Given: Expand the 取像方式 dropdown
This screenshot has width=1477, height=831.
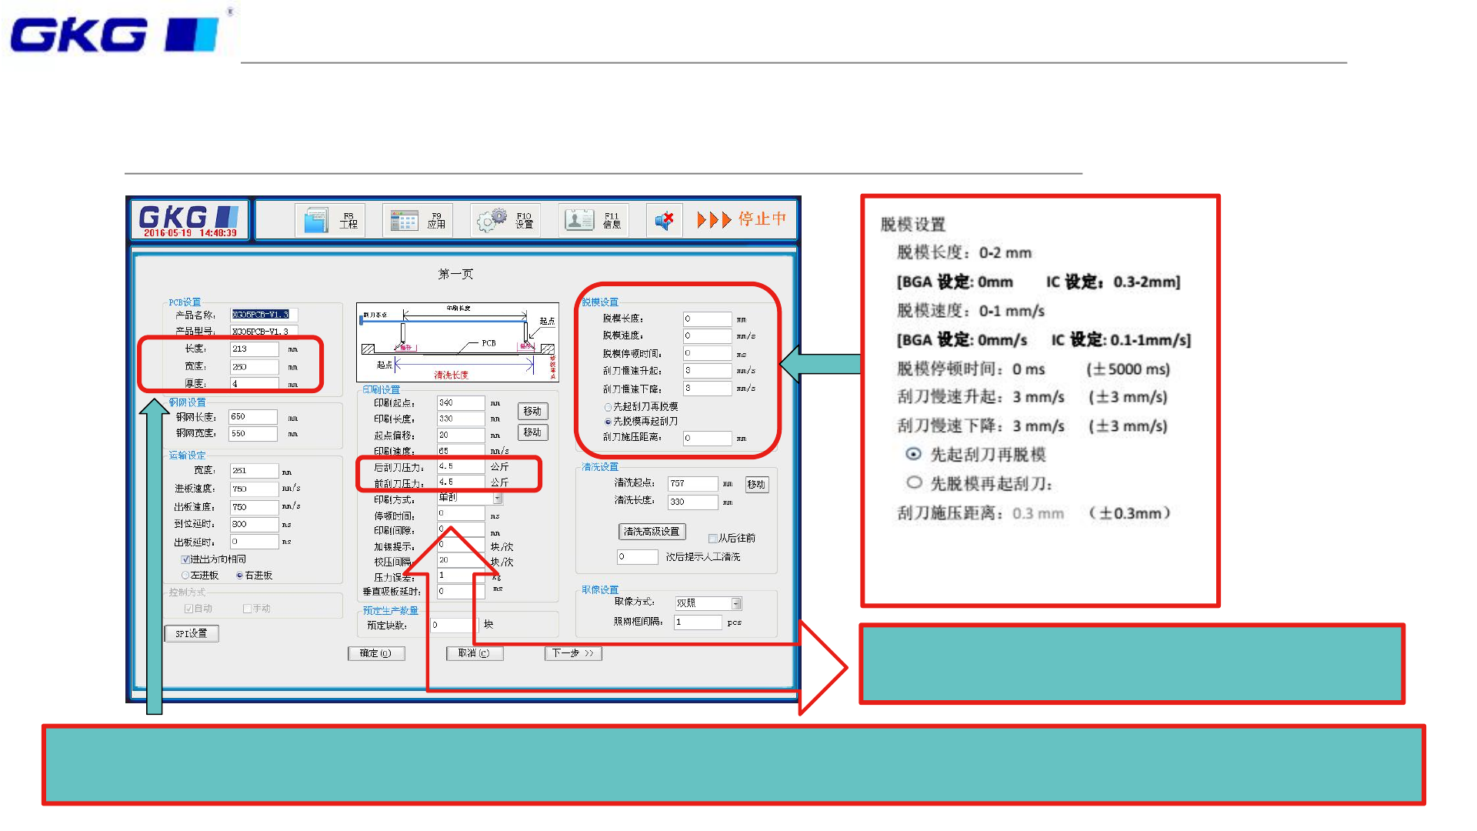Looking at the screenshot, I should click(x=736, y=603).
